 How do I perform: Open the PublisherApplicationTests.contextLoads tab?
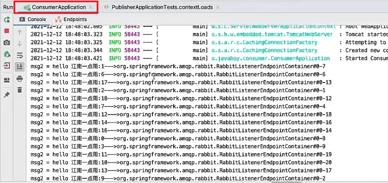point(162,7)
